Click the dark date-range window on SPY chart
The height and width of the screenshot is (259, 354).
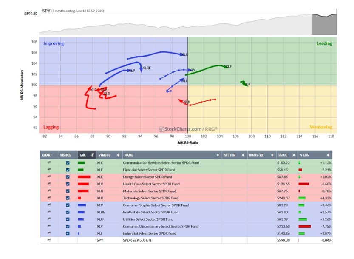pos(324,24)
